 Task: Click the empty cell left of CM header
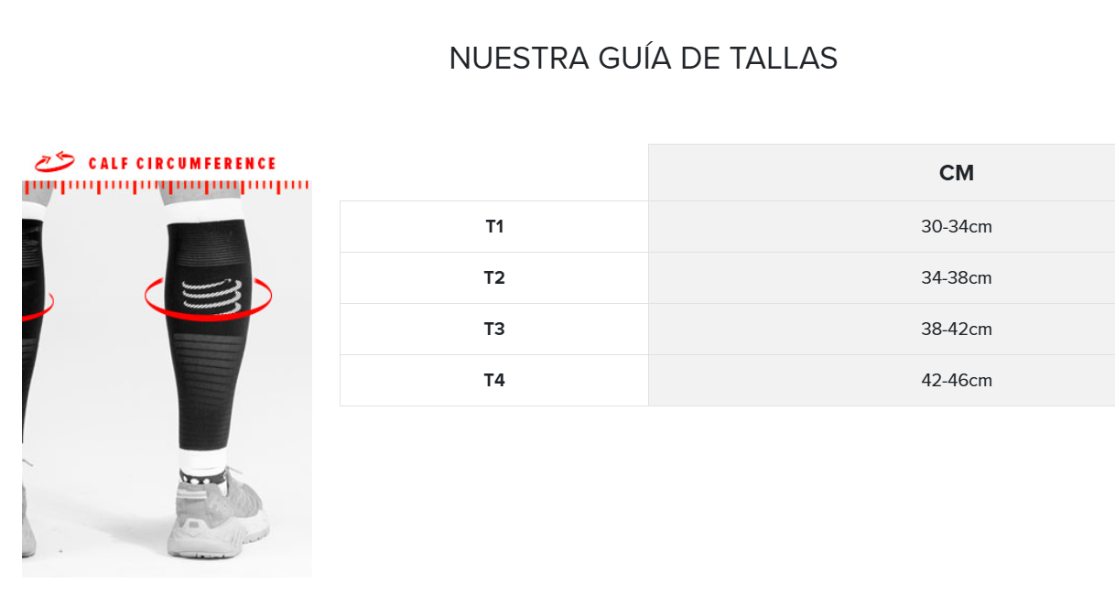[x=494, y=173]
